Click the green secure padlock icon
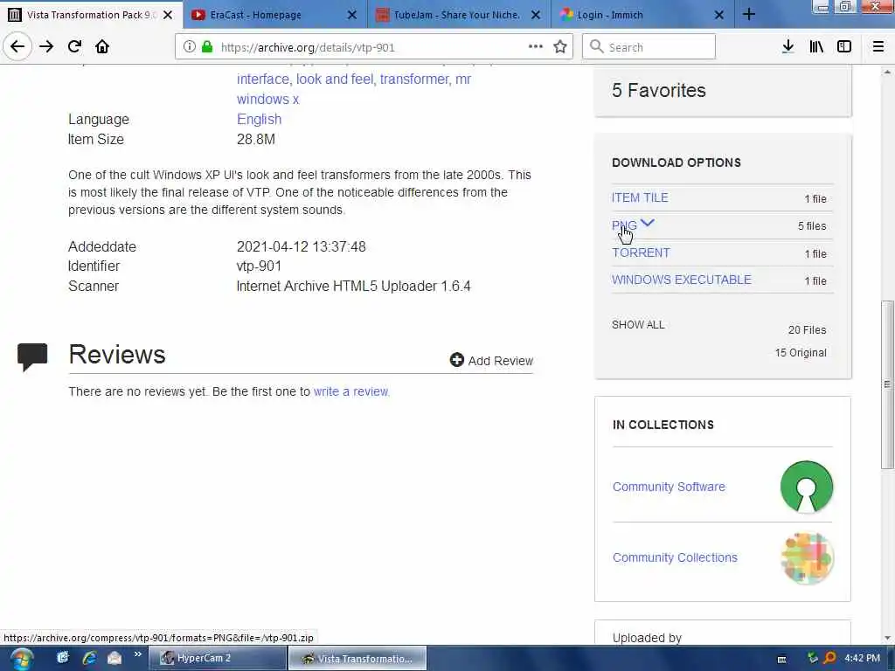The image size is (895, 671). pyautogui.click(x=207, y=47)
